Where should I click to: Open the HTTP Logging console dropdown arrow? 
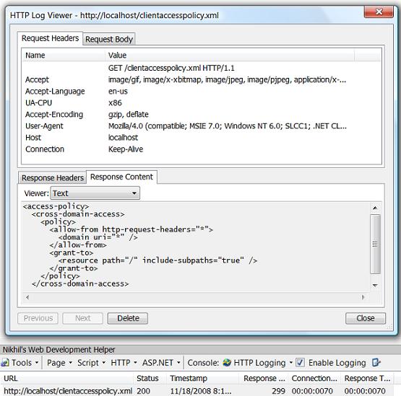coord(290,363)
